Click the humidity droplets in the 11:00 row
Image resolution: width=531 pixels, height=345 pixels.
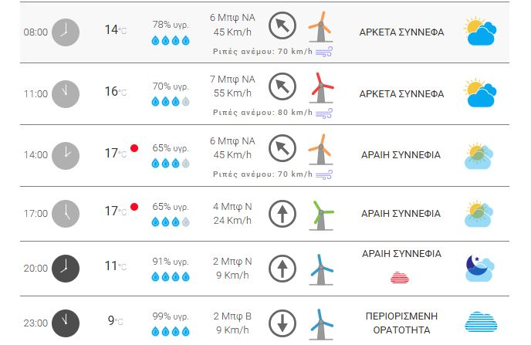(x=170, y=101)
